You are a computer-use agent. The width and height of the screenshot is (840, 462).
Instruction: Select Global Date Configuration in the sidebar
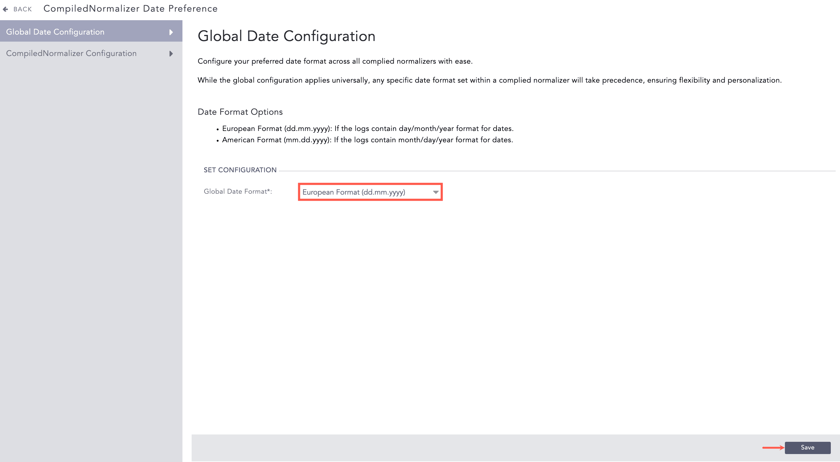(55, 32)
